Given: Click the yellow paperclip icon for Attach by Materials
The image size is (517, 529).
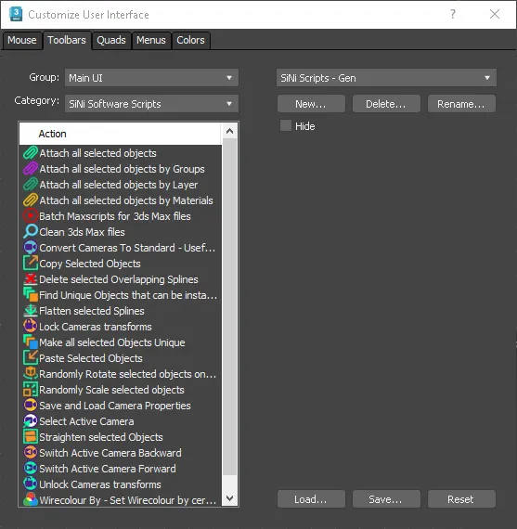Looking at the screenshot, I should point(31,200).
